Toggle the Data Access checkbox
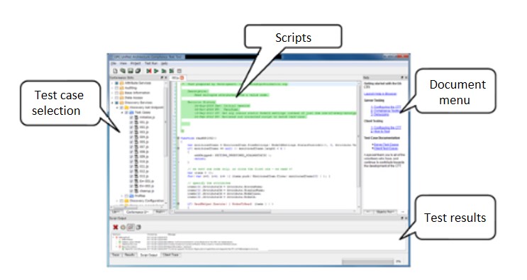Screen dimensions: 527x280 click(116, 98)
